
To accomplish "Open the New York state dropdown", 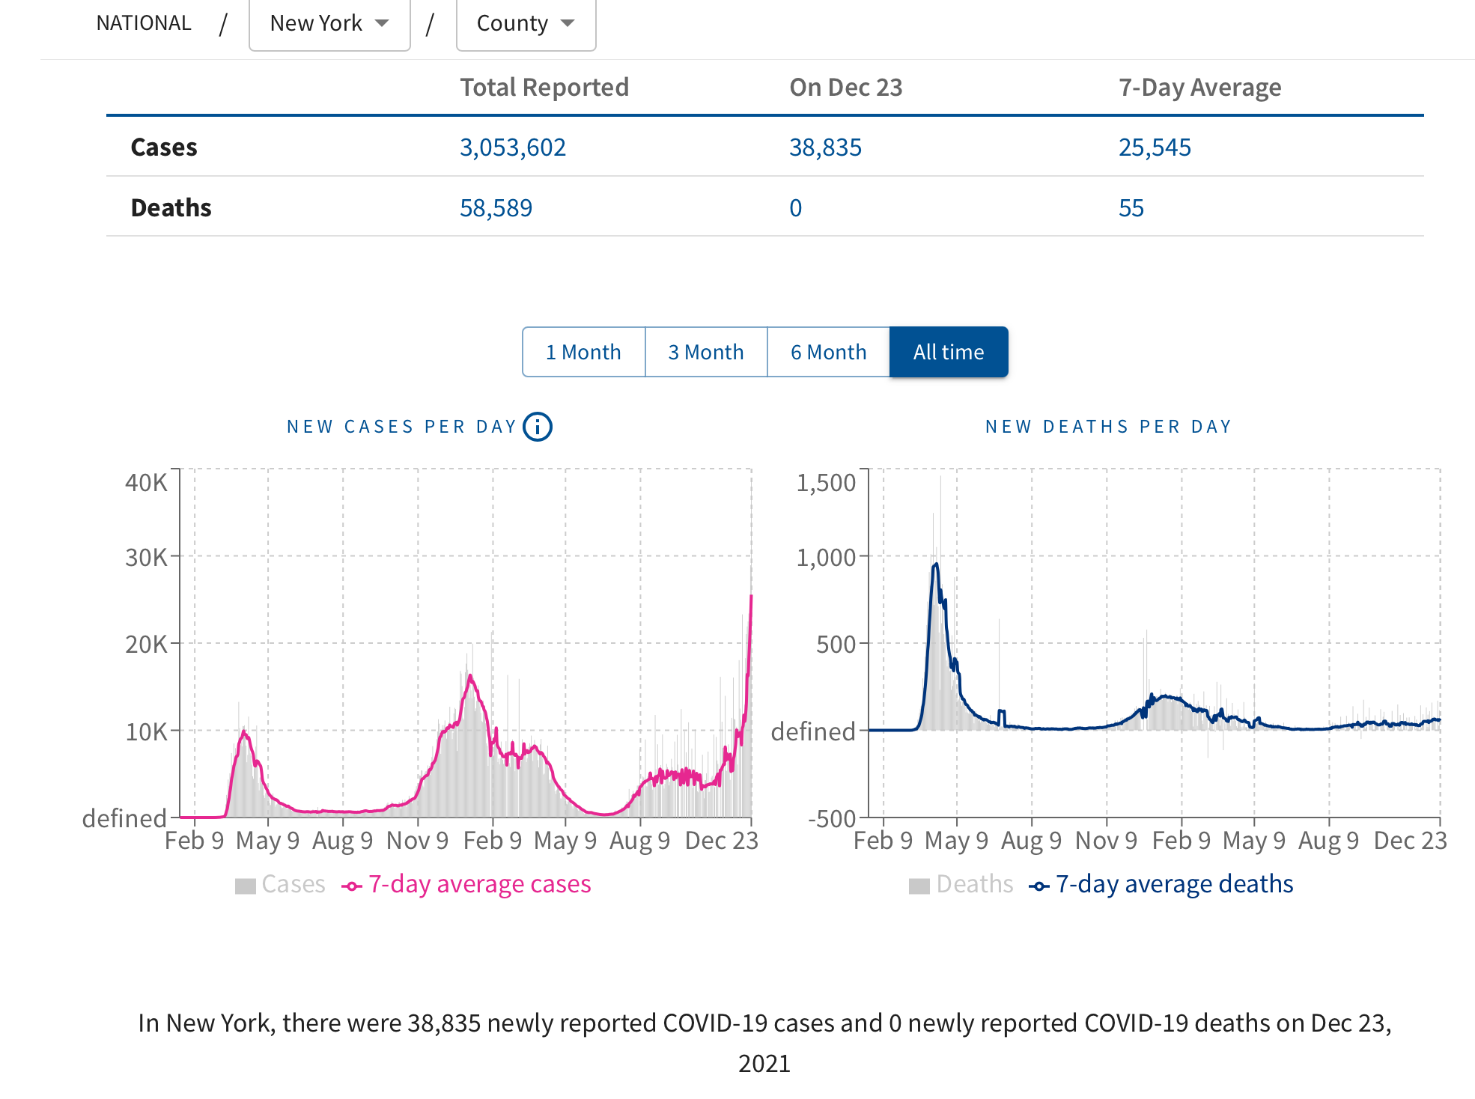I will [329, 23].
